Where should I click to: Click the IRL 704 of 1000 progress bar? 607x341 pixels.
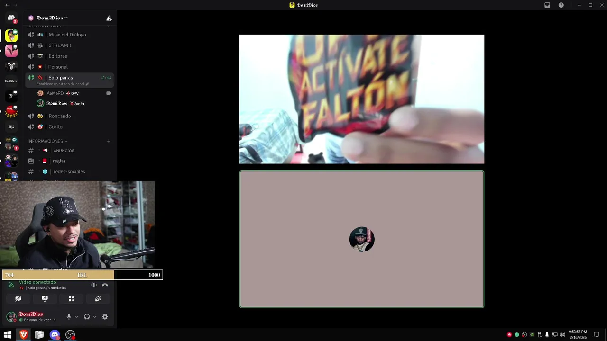(x=83, y=275)
